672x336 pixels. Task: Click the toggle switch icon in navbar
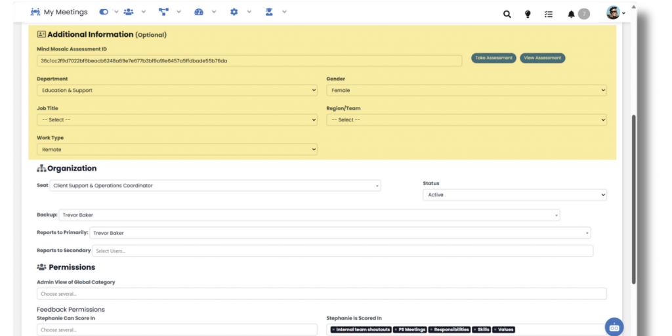pos(104,12)
